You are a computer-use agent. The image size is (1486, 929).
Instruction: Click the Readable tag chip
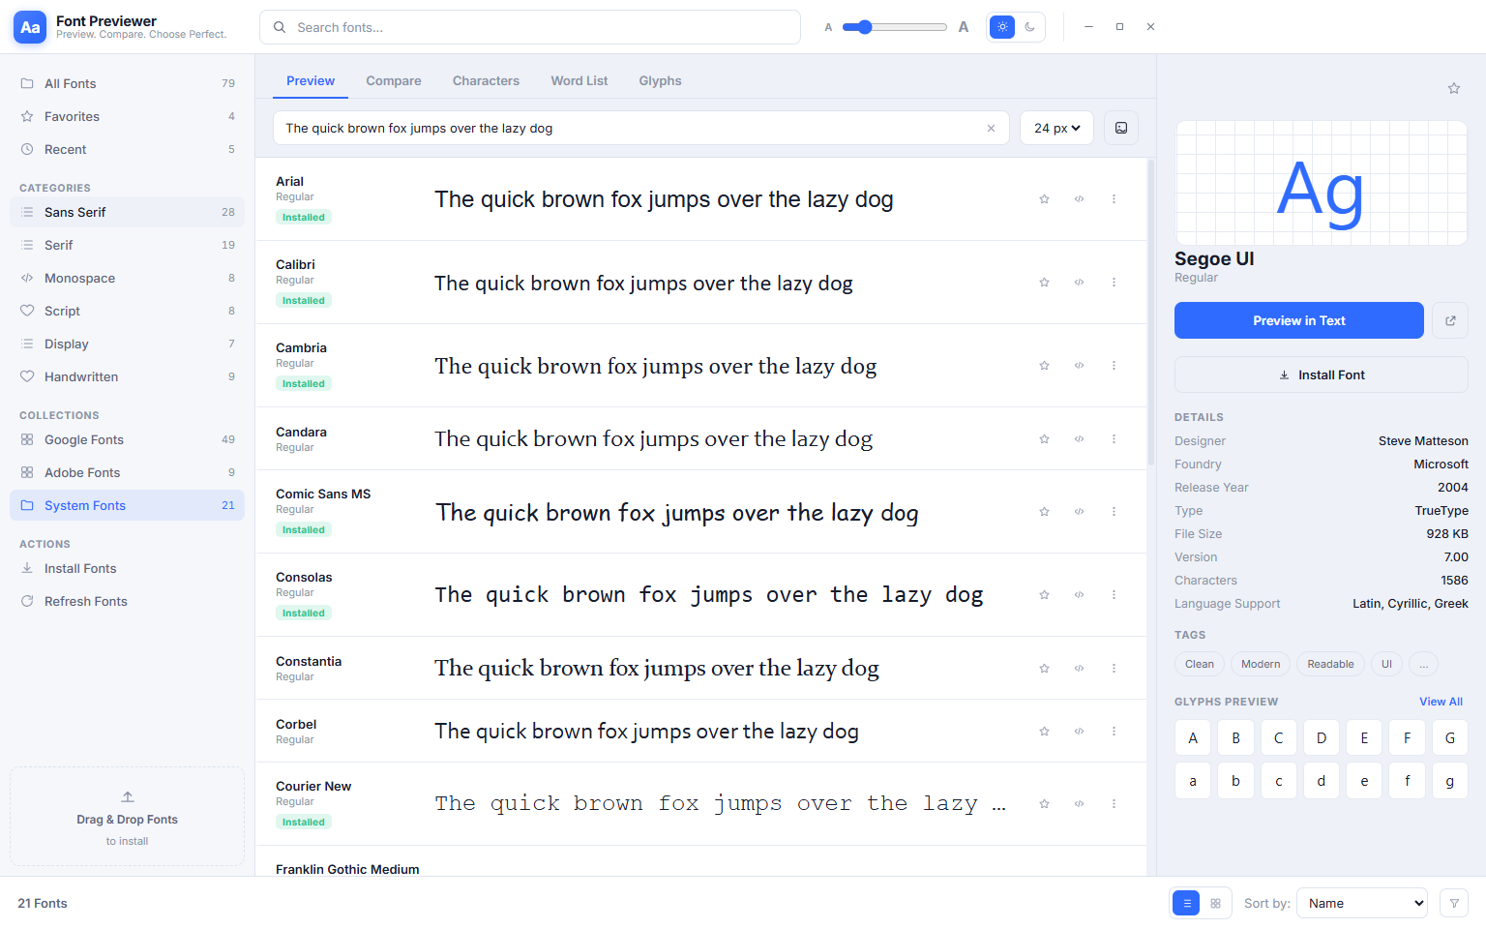(1330, 664)
